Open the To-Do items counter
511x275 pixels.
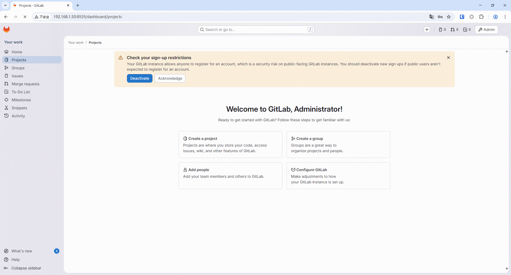(x=467, y=30)
